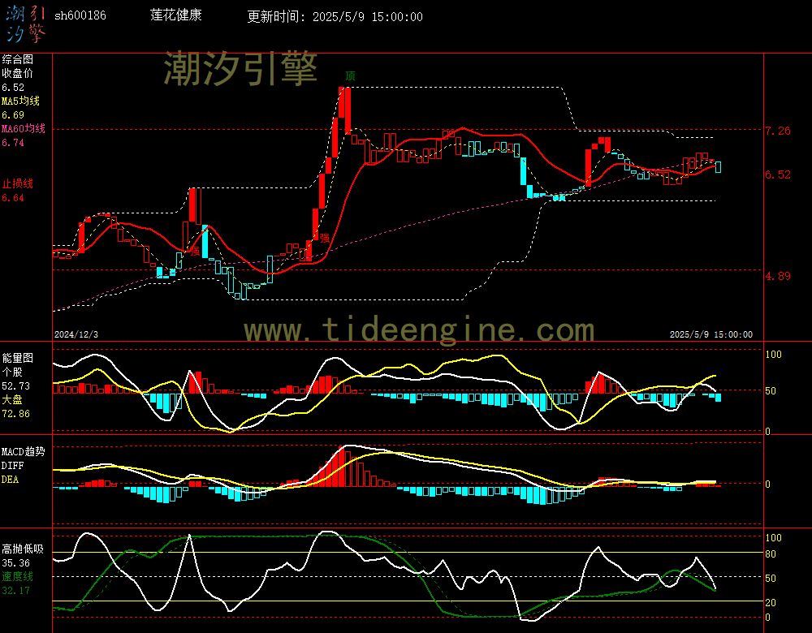Click the start date 2024/12/3
812x633 pixels.
click(x=76, y=334)
